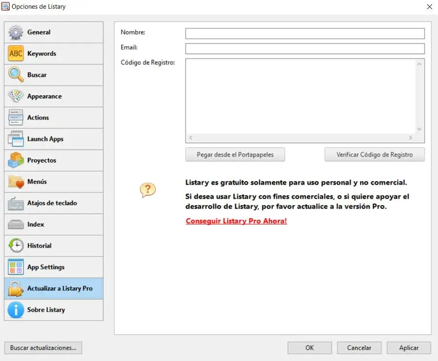Open the App Settings label
The image size is (438, 361).
coord(46,267)
